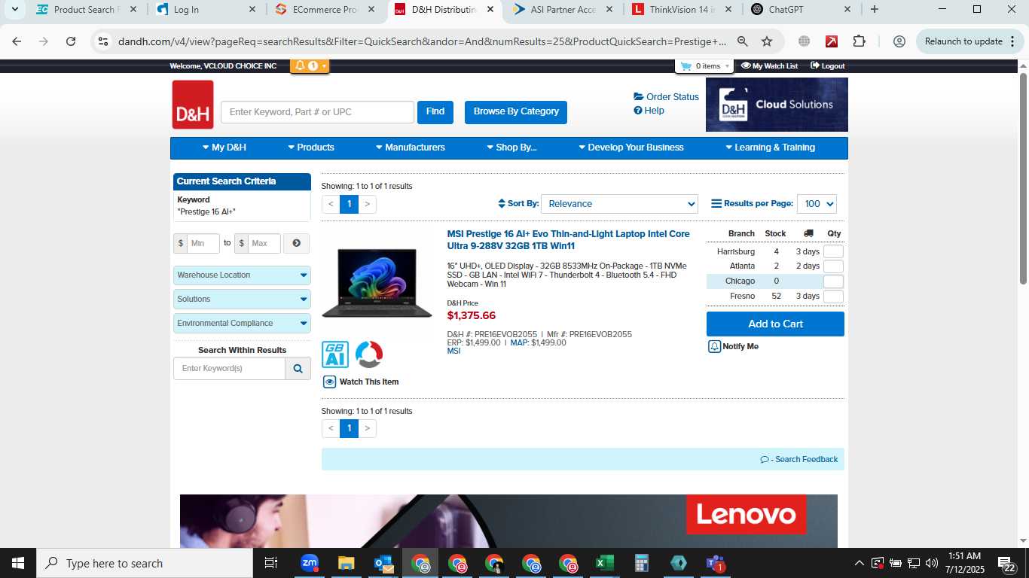Click the circular red-blue badge icon
The height and width of the screenshot is (578, 1029).
tap(369, 354)
